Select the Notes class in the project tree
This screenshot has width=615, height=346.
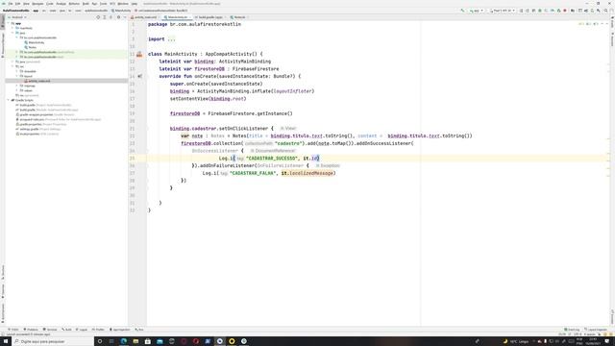tap(31, 47)
